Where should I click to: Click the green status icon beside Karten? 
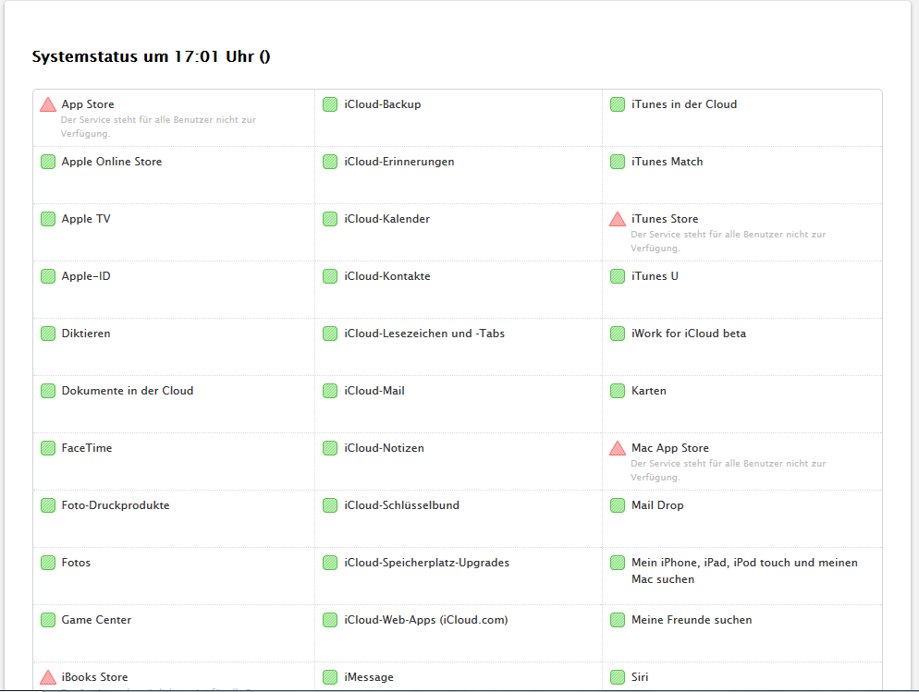coord(618,391)
